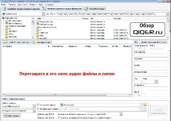This screenshot has width=171, height=121.
Task: Open Дополнительный ID3 tab
Action: click(x=150, y=42)
